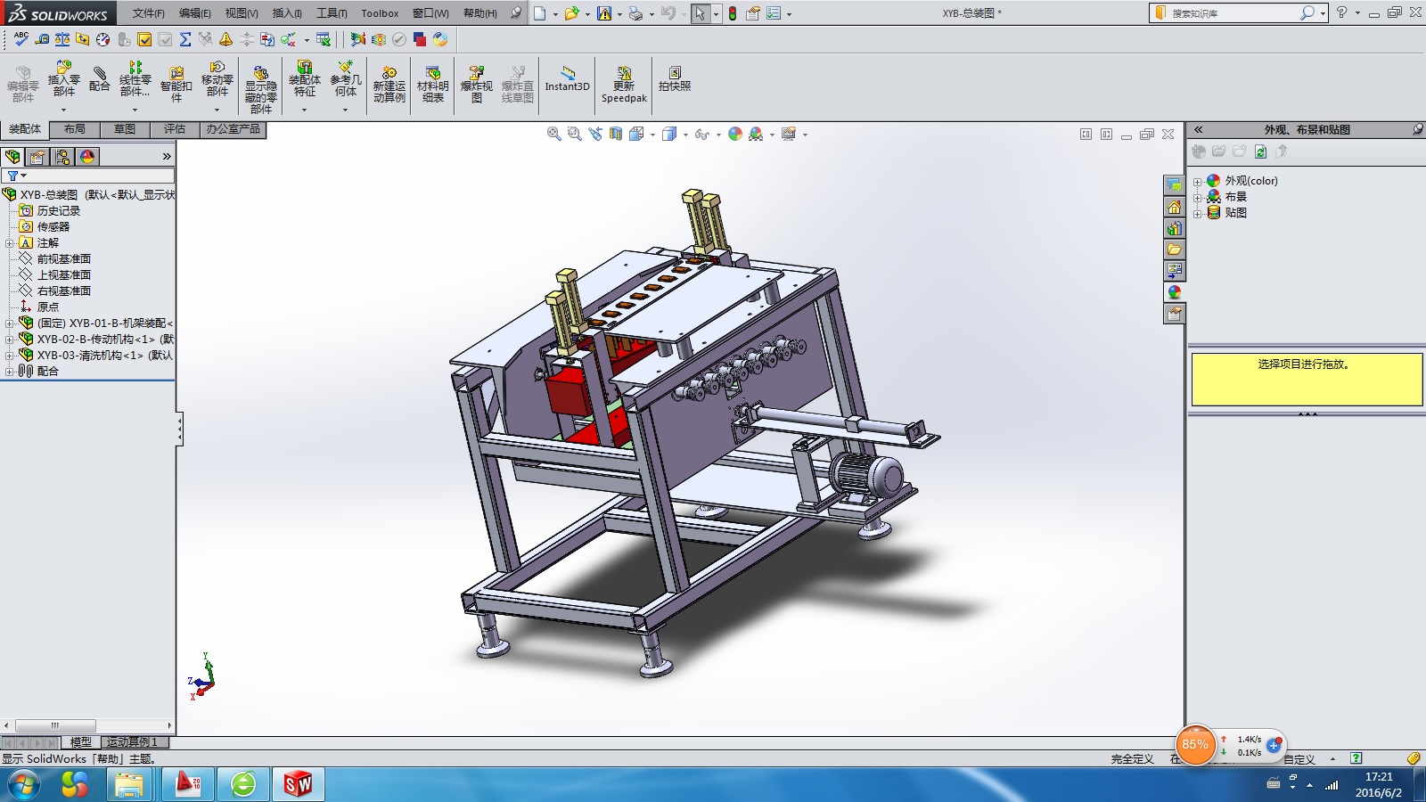Image resolution: width=1426 pixels, height=802 pixels.
Task: Expand feature manager double-arrow button
Action: (x=167, y=157)
